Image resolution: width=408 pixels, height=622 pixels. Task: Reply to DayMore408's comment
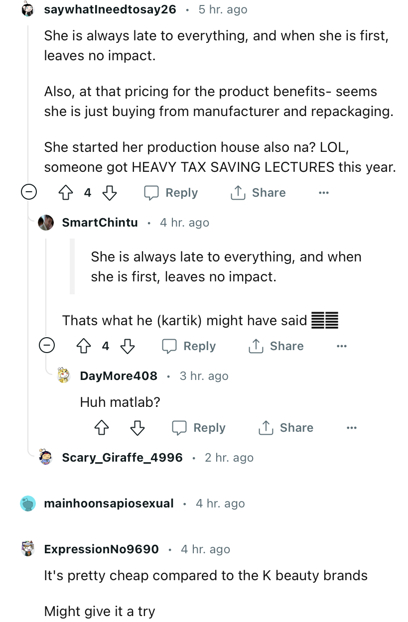(x=199, y=428)
